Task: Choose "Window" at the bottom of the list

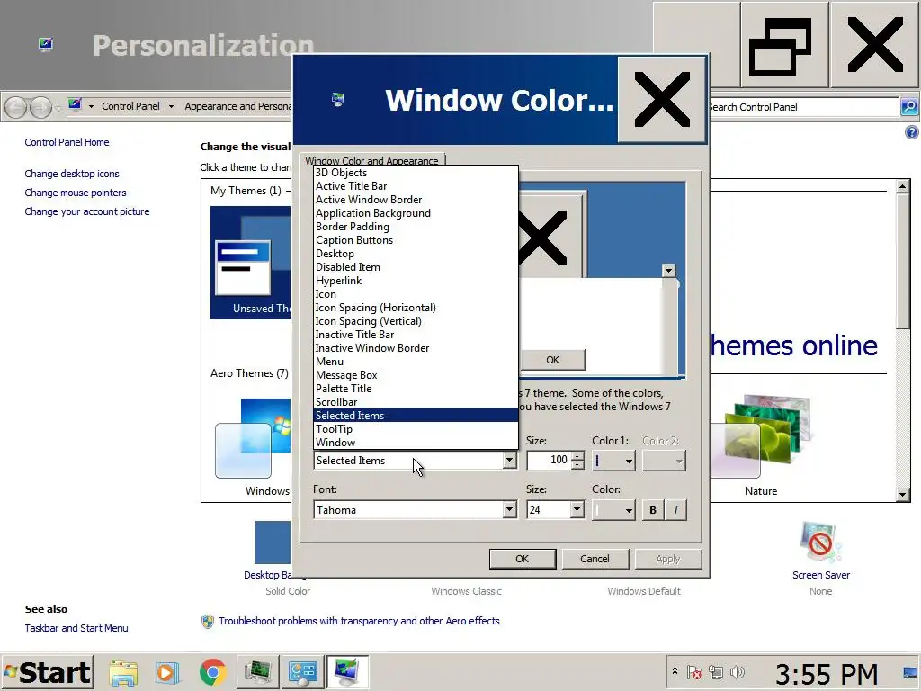Action: pyautogui.click(x=416, y=443)
